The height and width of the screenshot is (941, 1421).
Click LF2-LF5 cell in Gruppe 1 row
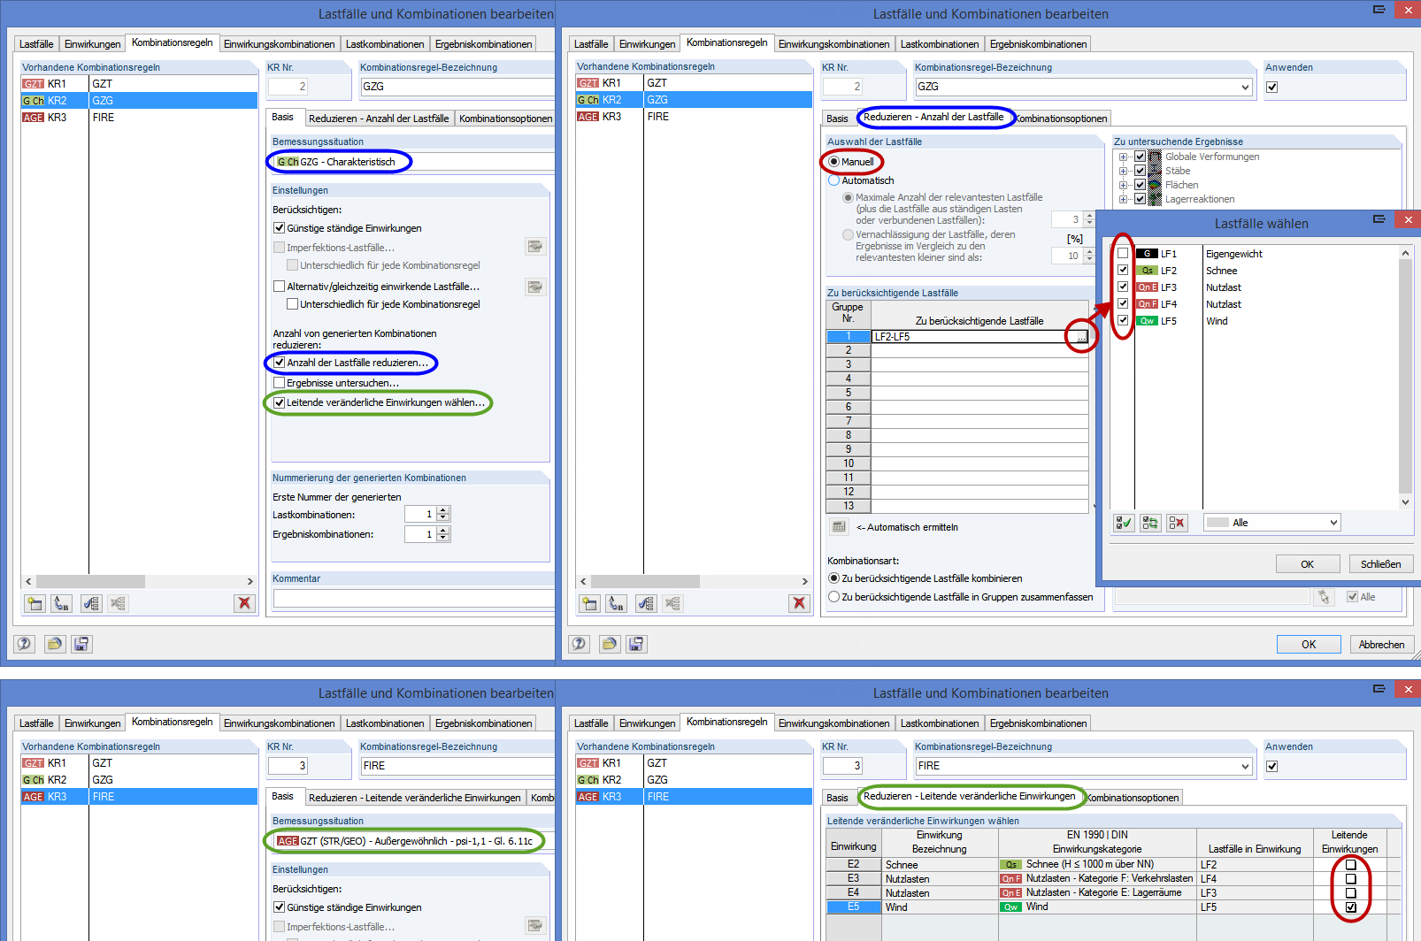pos(972,336)
